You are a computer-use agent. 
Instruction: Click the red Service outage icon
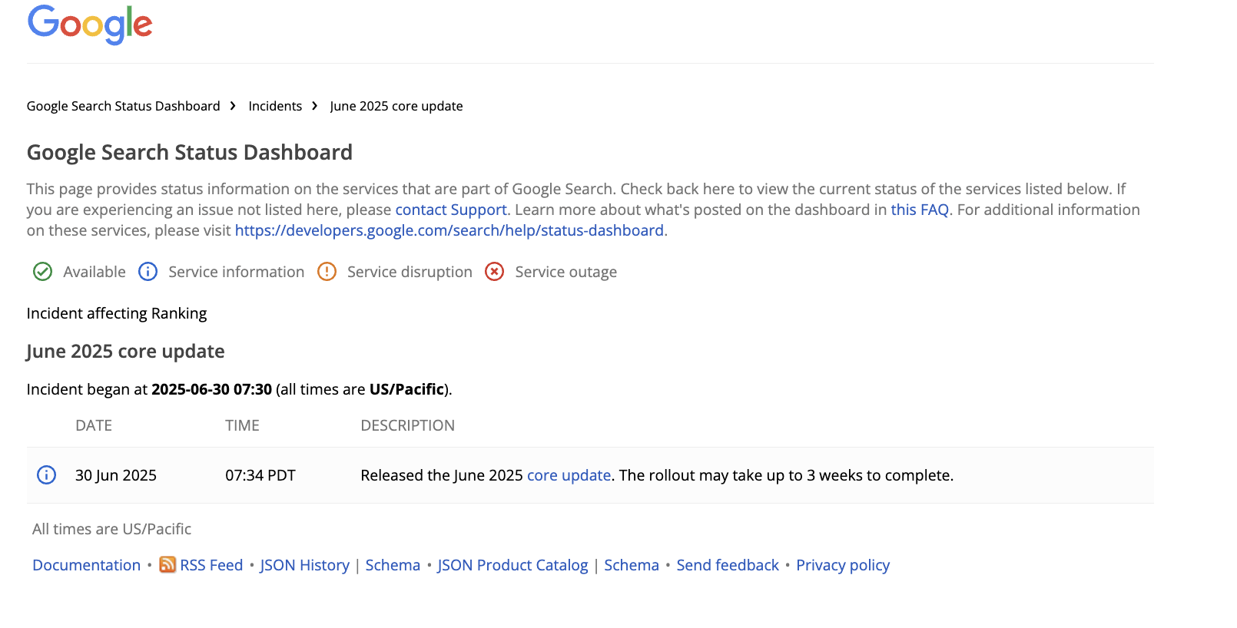[x=495, y=272]
